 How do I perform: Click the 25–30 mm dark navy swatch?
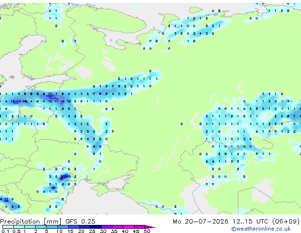(x=96, y=227)
